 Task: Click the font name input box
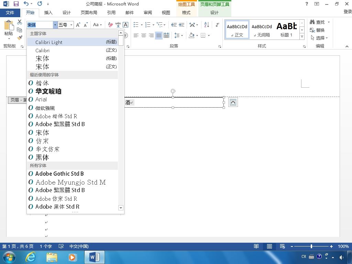click(40, 25)
